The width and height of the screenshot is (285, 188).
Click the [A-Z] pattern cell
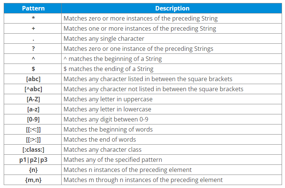[33, 99]
